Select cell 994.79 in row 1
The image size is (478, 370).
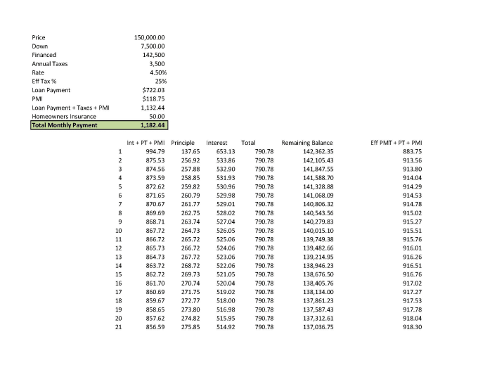tap(155, 152)
